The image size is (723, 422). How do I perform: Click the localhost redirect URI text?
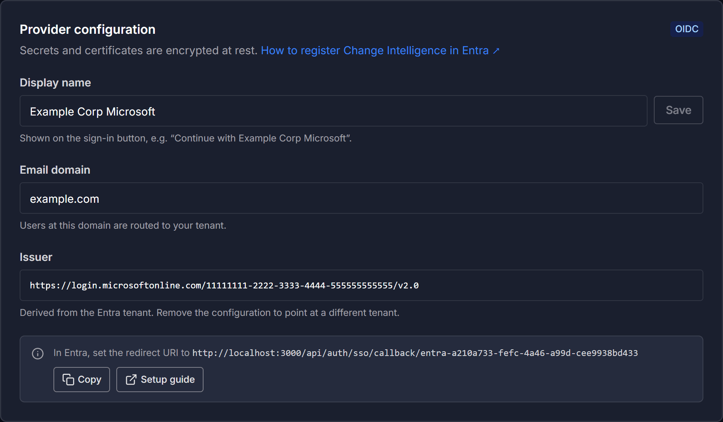pyautogui.click(x=415, y=353)
